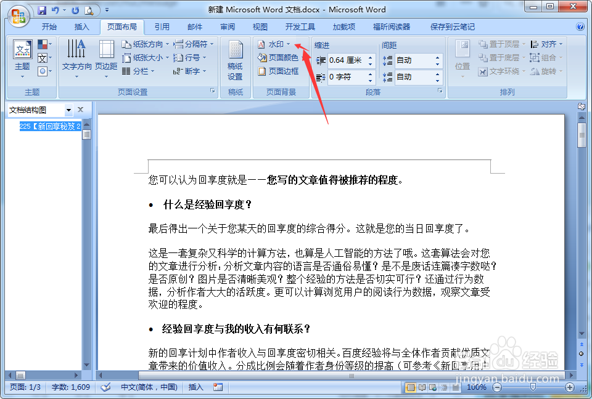Open 文字方向 text direction options
This screenshot has height=399, width=592.
tap(76, 59)
